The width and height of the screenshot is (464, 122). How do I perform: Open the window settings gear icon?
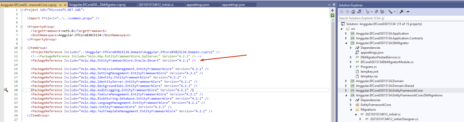coord(334,5)
